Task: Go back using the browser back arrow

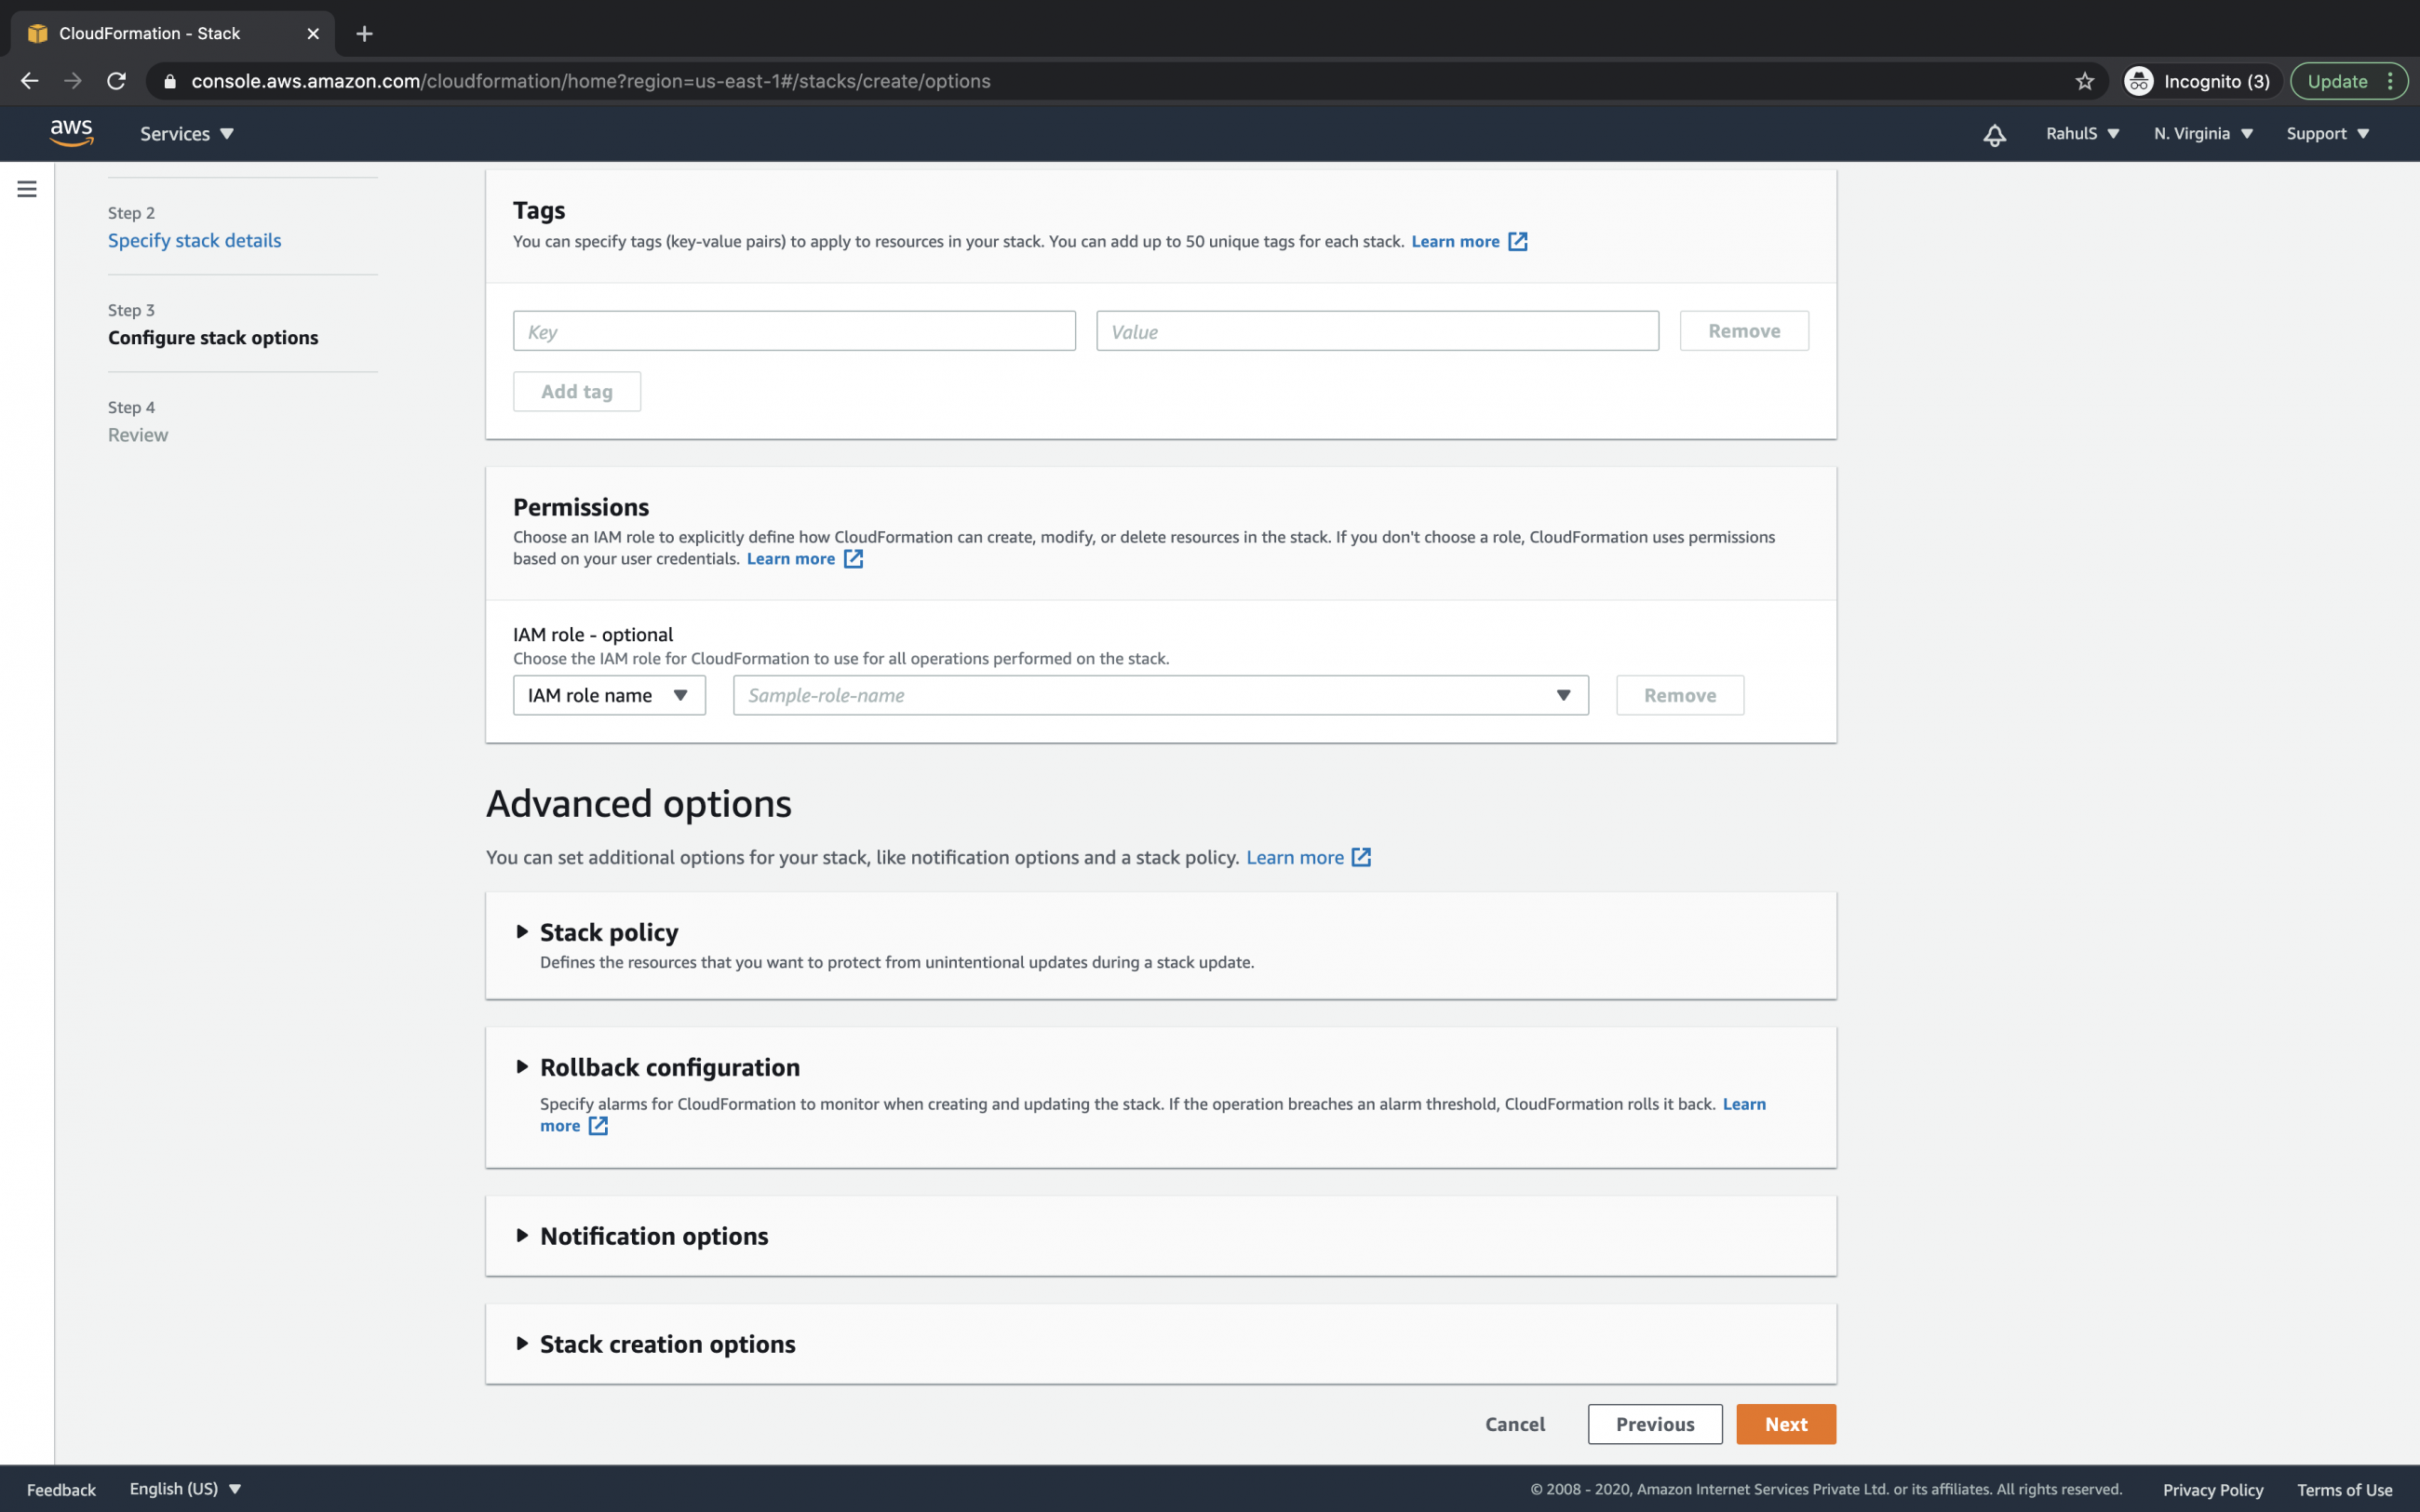Action: 30,81
